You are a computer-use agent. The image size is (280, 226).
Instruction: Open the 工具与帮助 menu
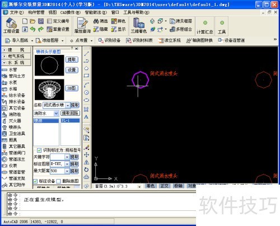[136, 12]
